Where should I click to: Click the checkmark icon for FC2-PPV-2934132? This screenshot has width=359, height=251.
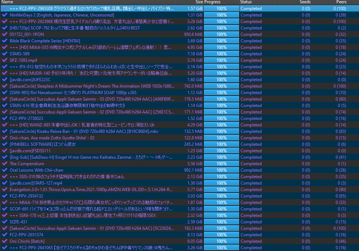coord(4,196)
